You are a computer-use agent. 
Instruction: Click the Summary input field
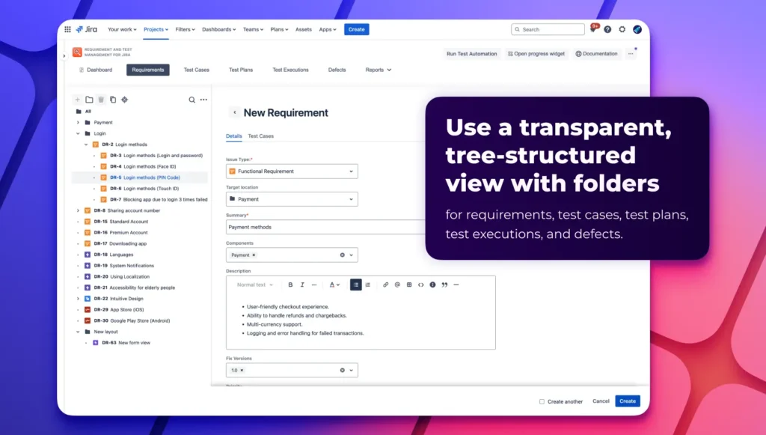click(326, 227)
